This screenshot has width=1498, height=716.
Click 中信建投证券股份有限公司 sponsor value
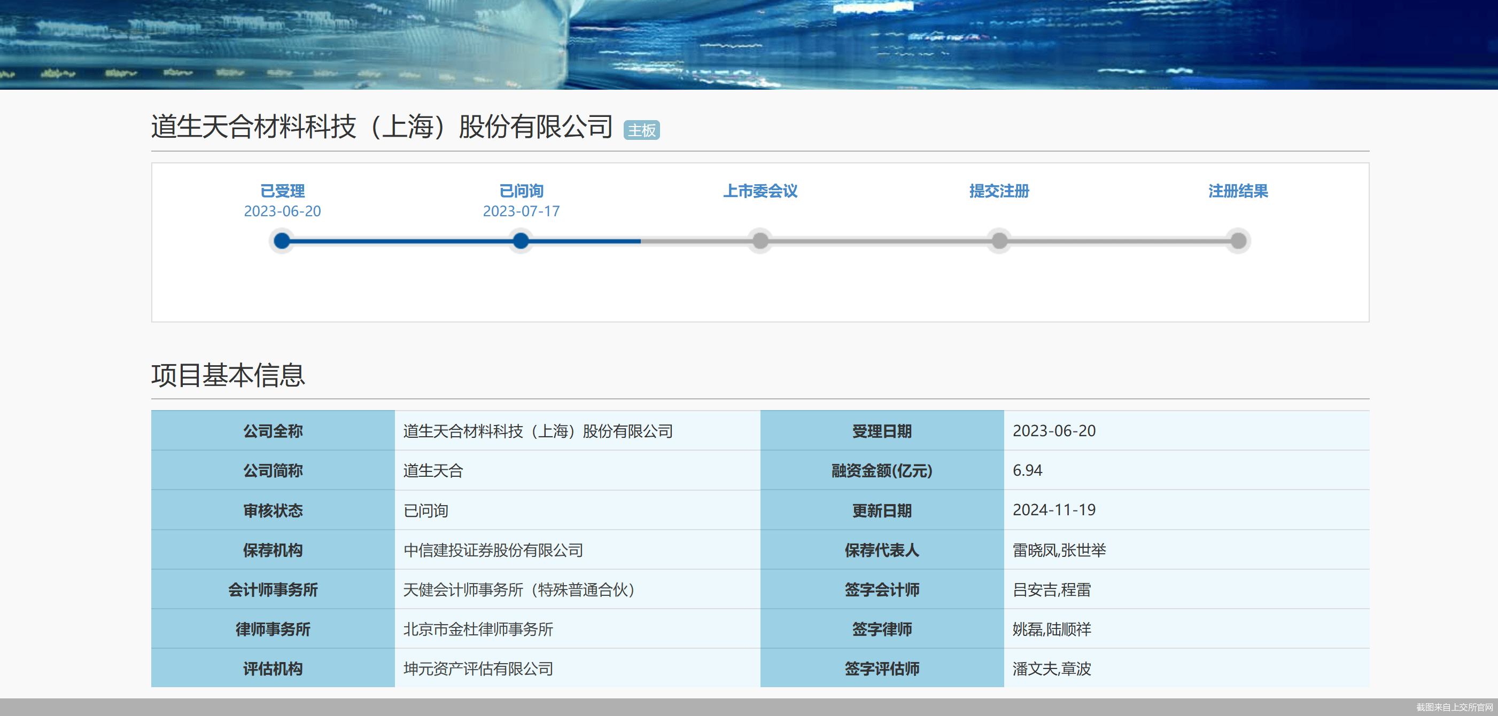[x=493, y=550]
